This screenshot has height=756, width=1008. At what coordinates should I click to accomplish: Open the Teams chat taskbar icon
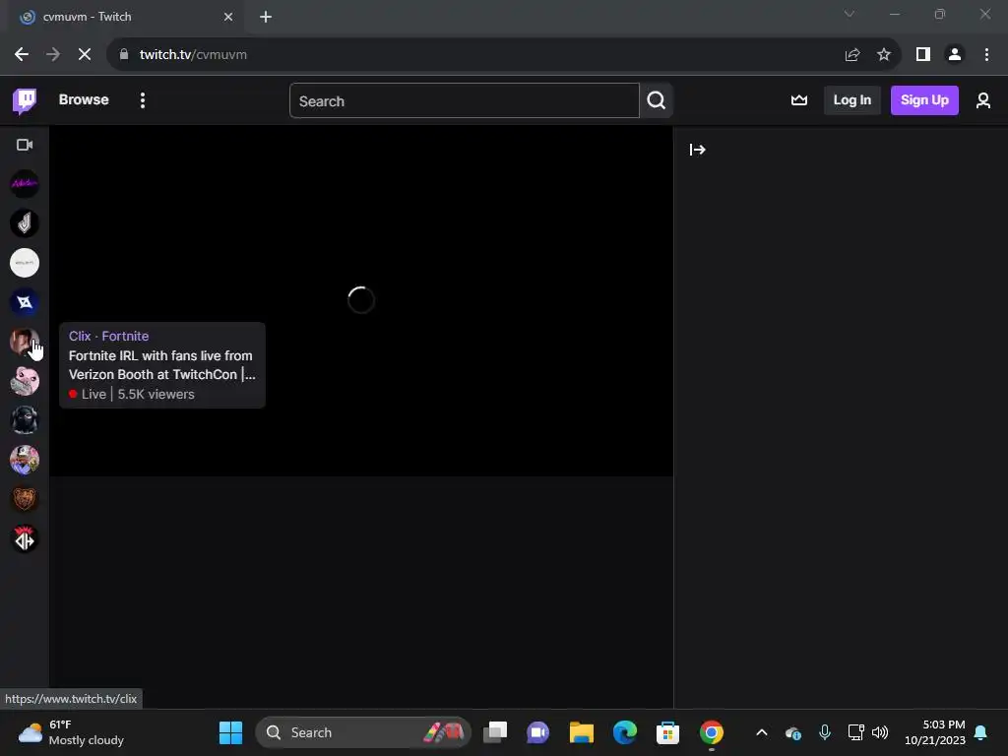[538, 732]
